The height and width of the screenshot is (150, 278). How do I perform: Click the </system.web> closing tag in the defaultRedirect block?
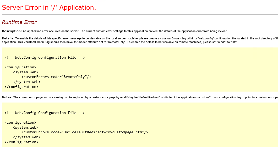click(x=27, y=137)
